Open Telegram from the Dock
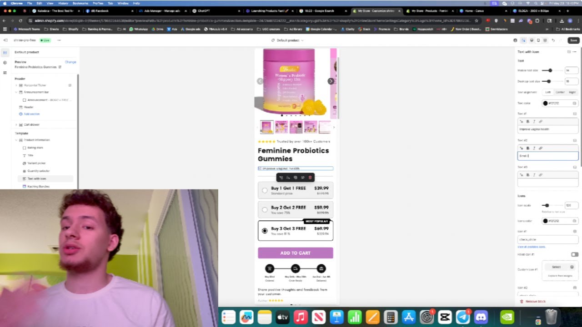 point(463,317)
